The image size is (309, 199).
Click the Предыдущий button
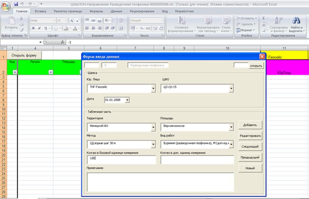click(250, 157)
